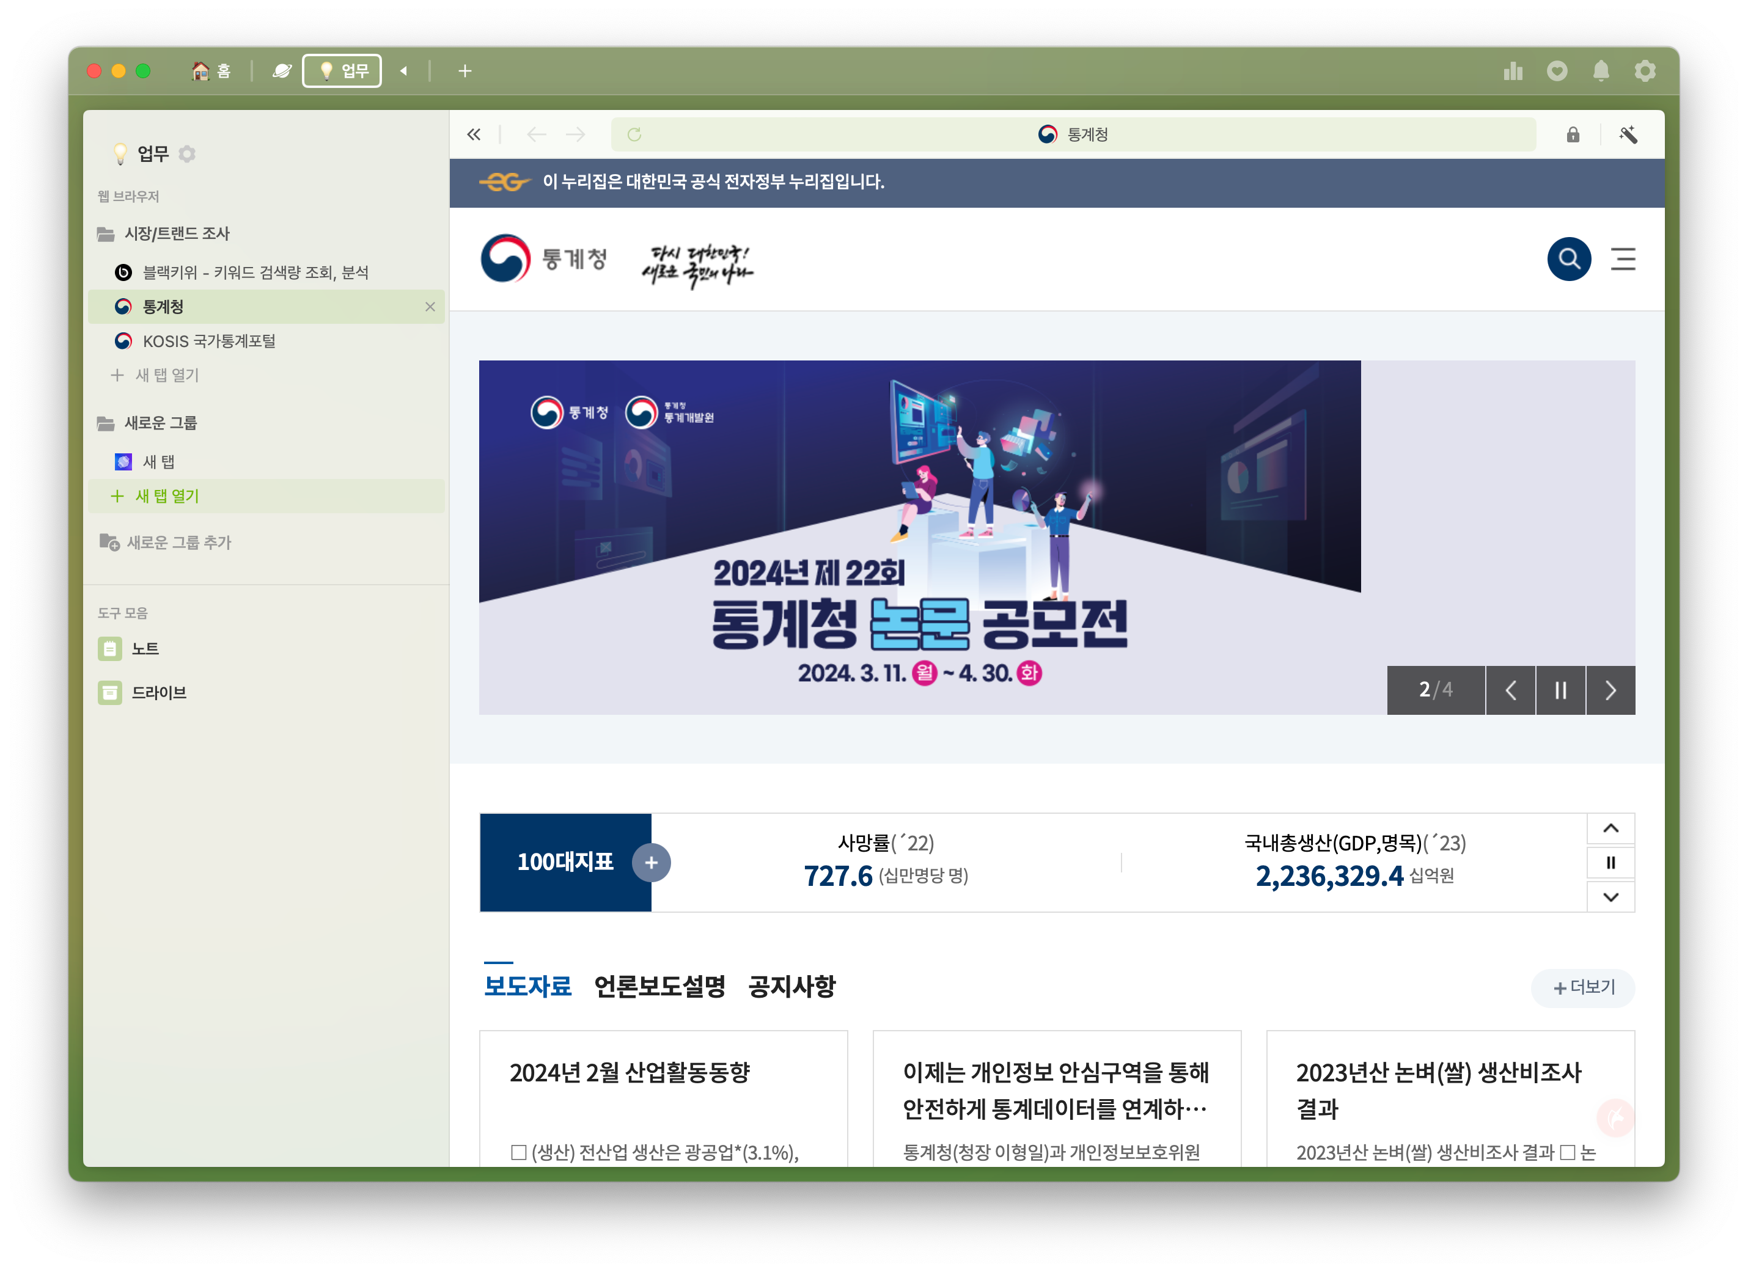This screenshot has height=1272, width=1748.
Task: Click the heart shield icon
Action: tap(1557, 71)
